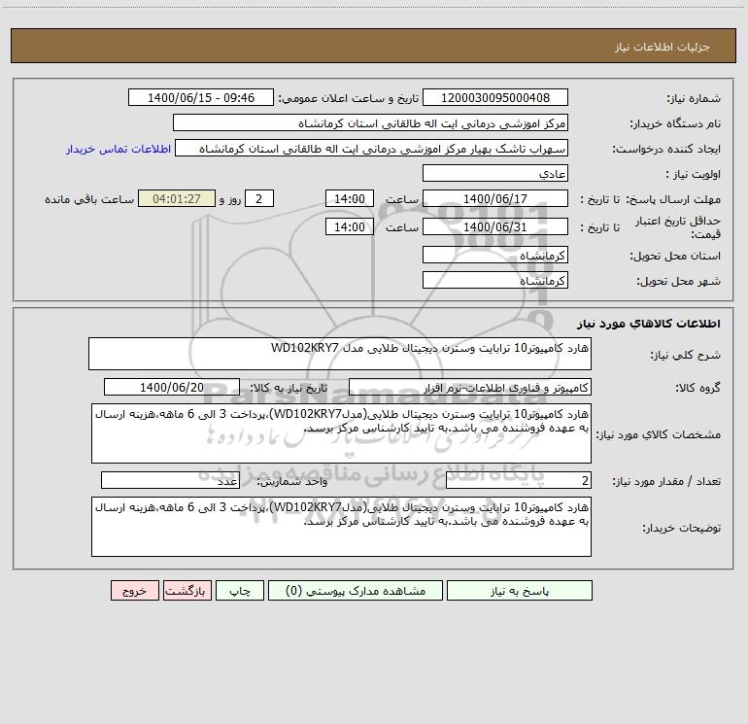The image size is (748, 724).
Task: Click the 'توضیحات خریدار:' label
Action: (x=682, y=528)
